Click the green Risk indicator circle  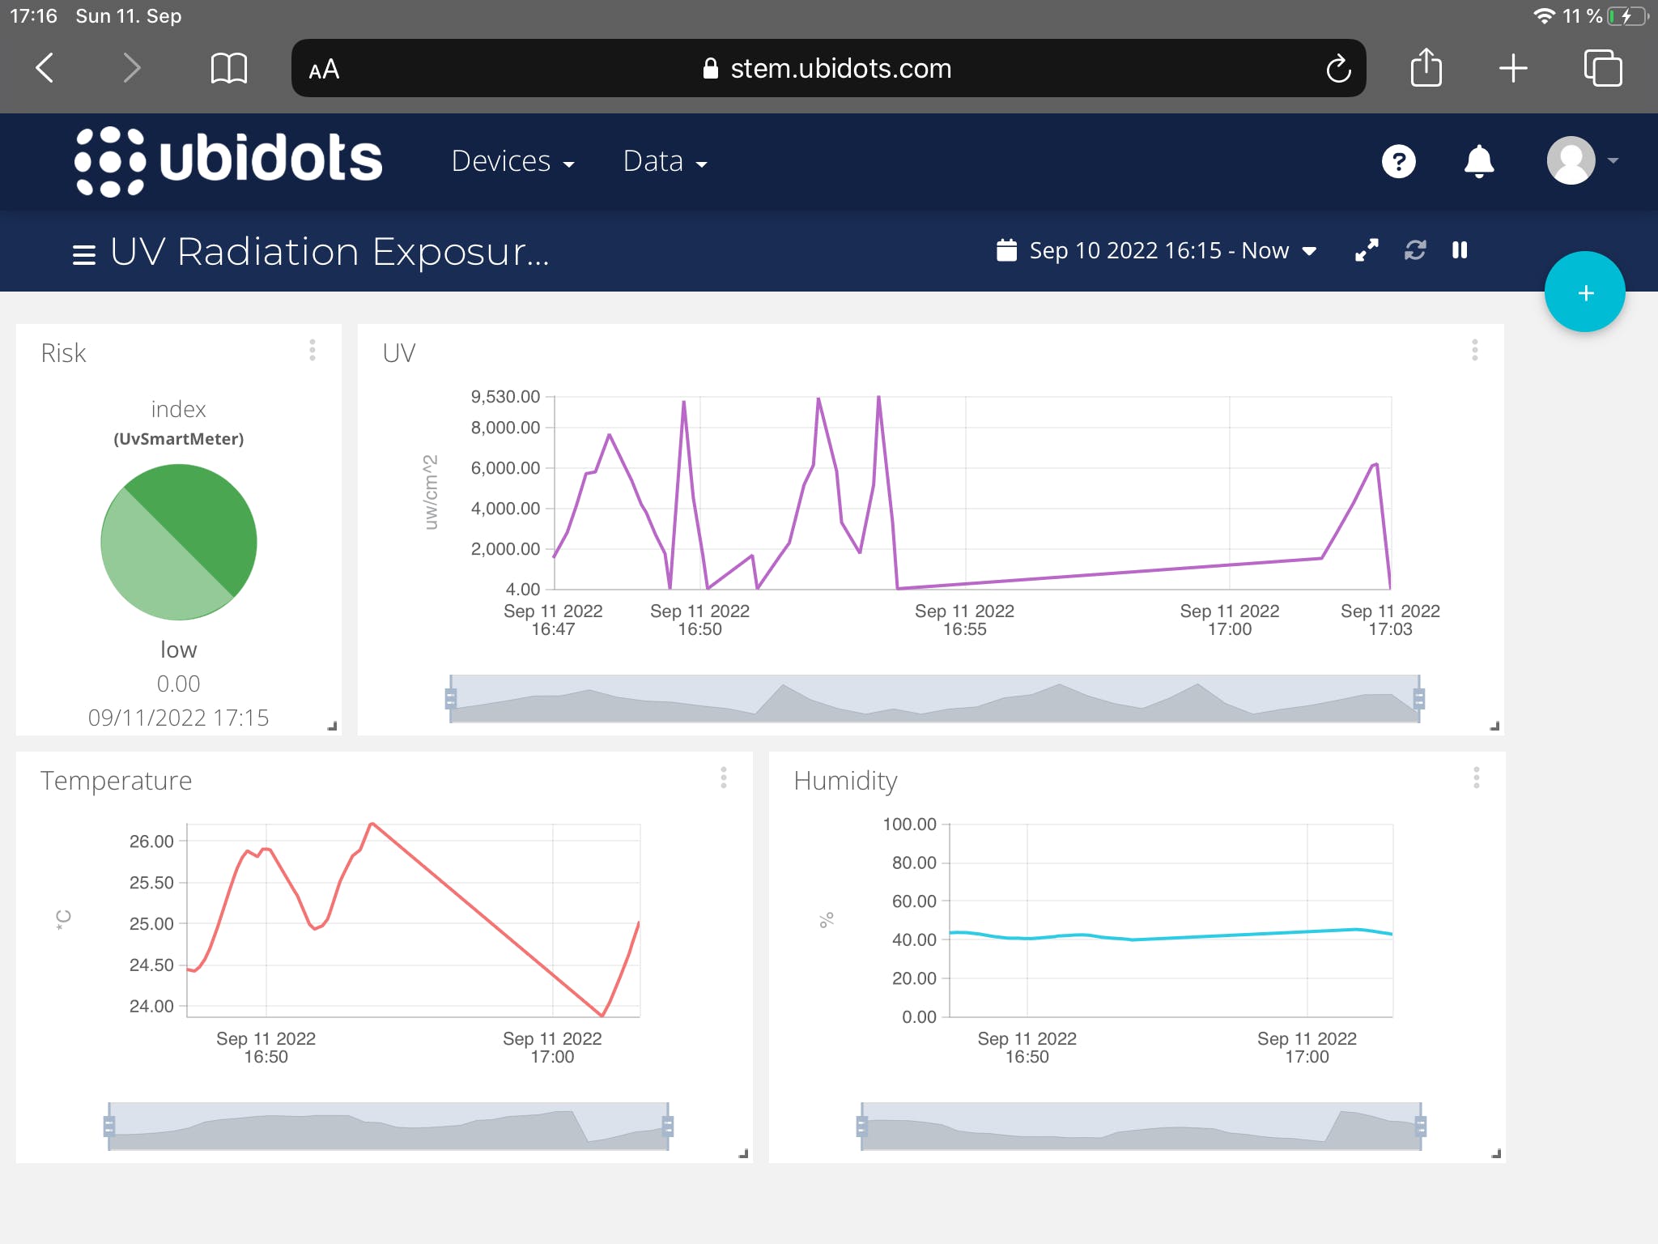point(179,542)
